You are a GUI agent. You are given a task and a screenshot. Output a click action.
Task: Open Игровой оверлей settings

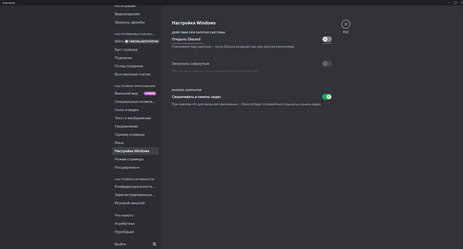pyautogui.click(x=129, y=203)
